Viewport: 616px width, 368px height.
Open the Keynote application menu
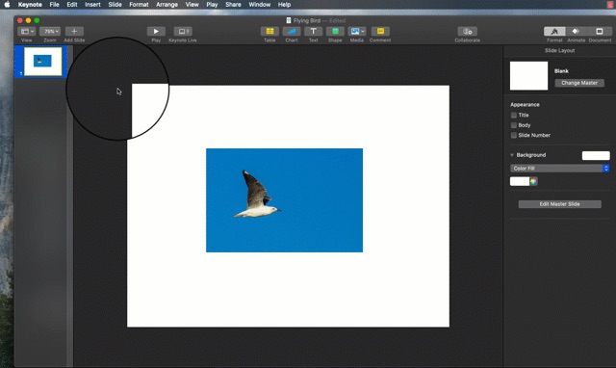(30, 5)
